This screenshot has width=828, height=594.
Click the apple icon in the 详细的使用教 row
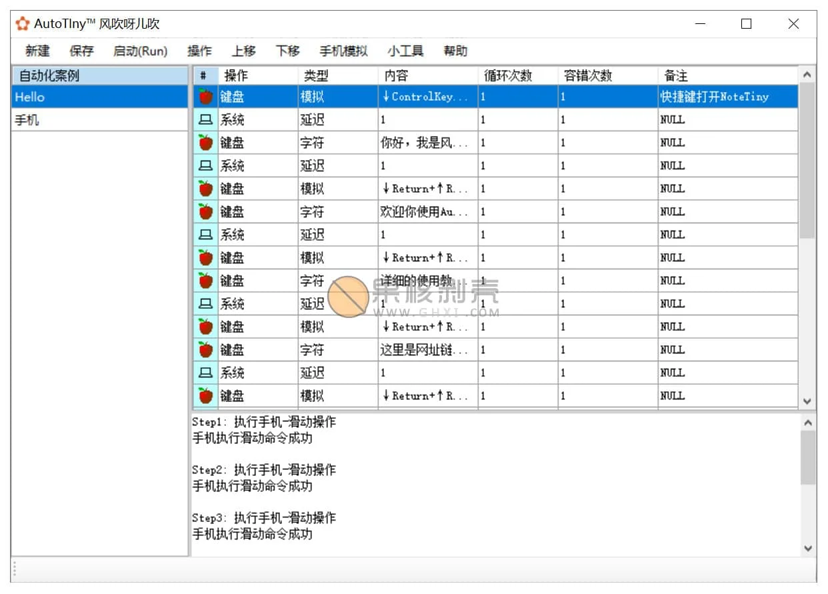pyautogui.click(x=206, y=281)
